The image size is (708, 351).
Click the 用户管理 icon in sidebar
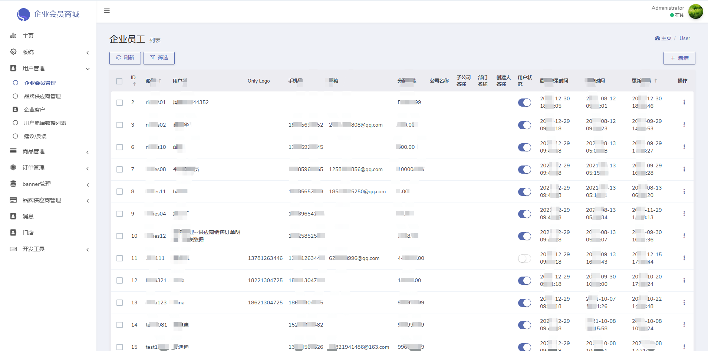[x=13, y=68]
